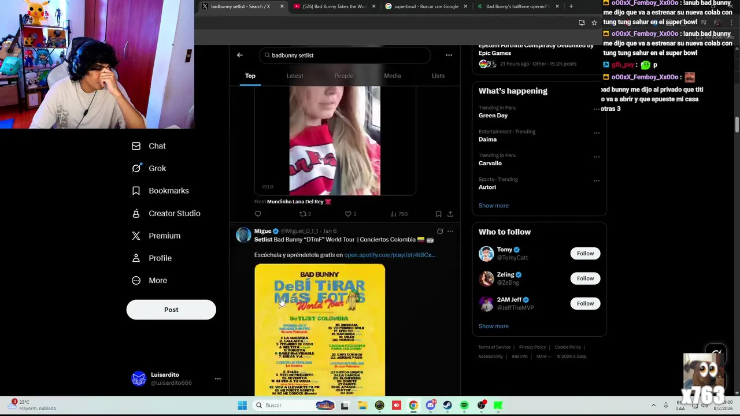This screenshot has width=740, height=416.
Task: Click the page vertical scrollbar
Action: pyautogui.click(x=737, y=125)
